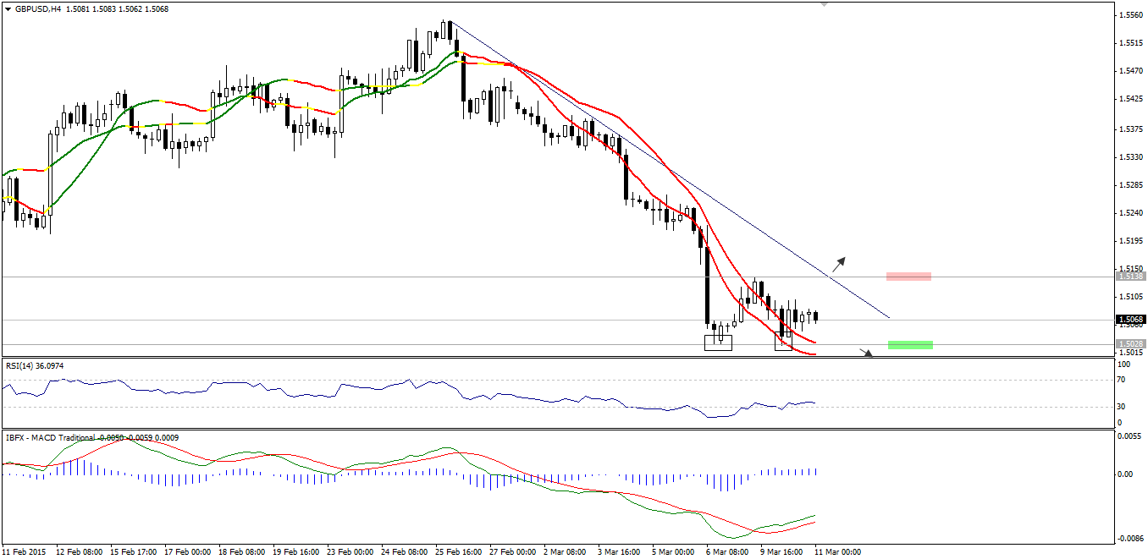The width and height of the screenshot is (1148, 559).
Task: Select the rectangle box marking 9 Mar low
Action: (784, 343)
